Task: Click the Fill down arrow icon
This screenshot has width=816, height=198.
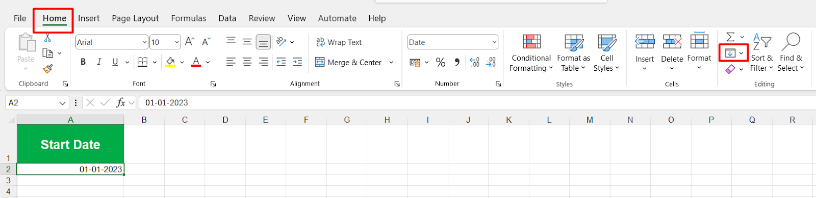Action: 730,53
